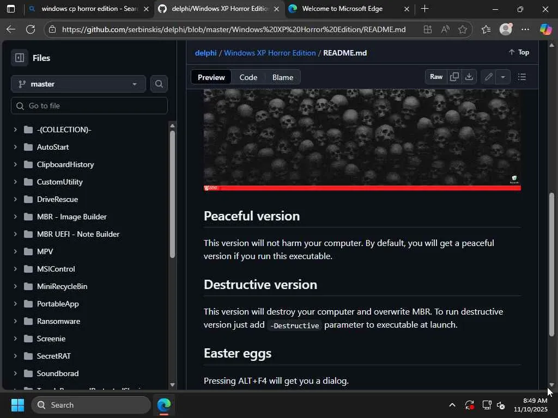This screenshot has width=558, height=418.
Task: Expand the CustomUtility folder chevron
Action: (x=15, y=182)
